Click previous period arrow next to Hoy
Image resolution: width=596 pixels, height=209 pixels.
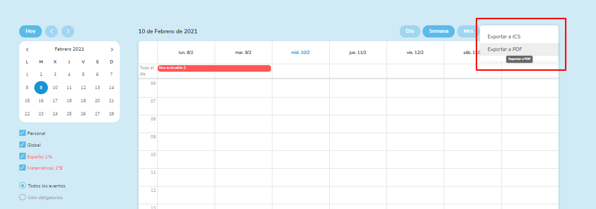tap(52, 31)
